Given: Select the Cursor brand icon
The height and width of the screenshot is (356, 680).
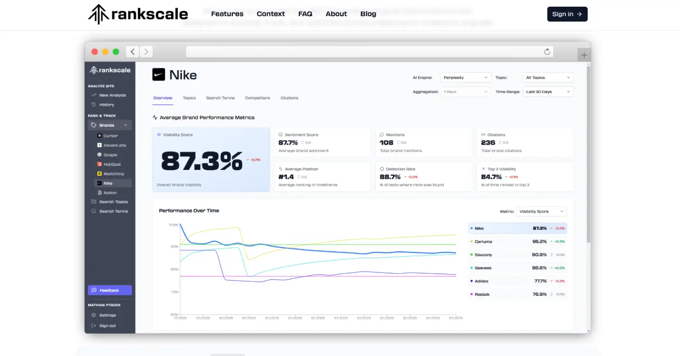Looking at the screenshot, I should 100,136.
